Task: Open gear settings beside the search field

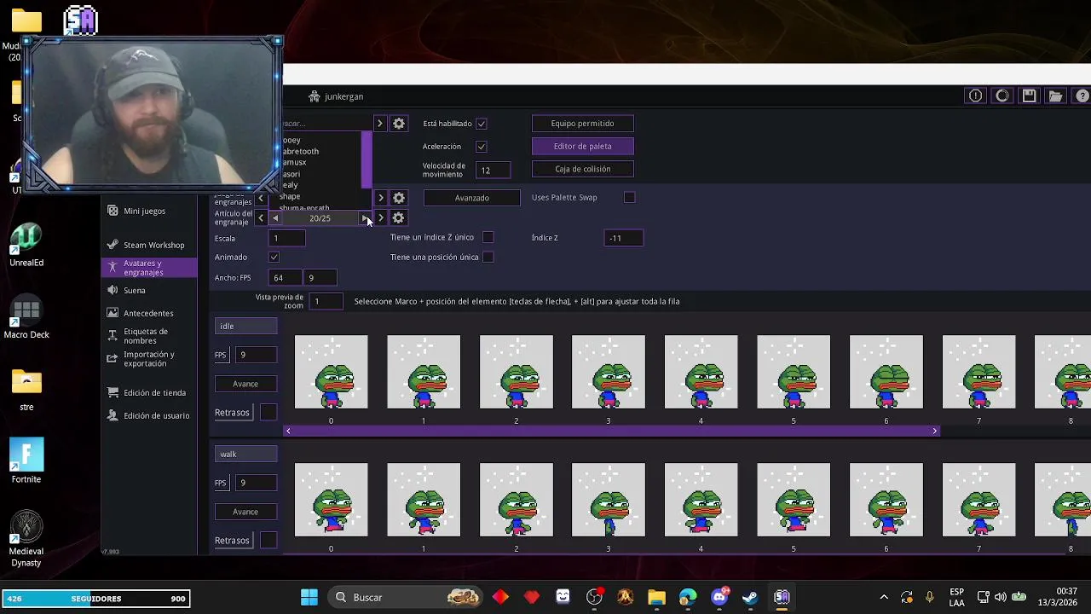Action: point(398,124)
